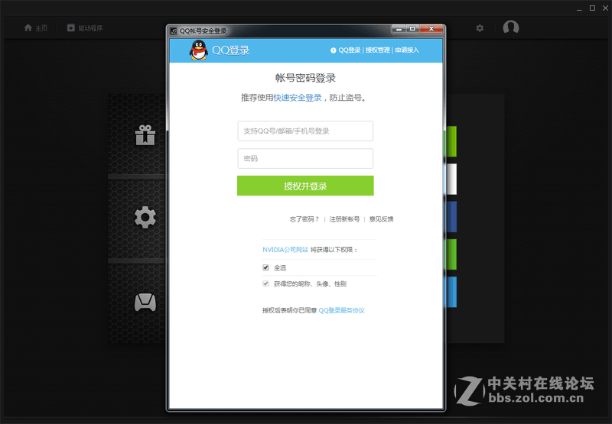Open the gear settings tile in background window

click(145, 217)
